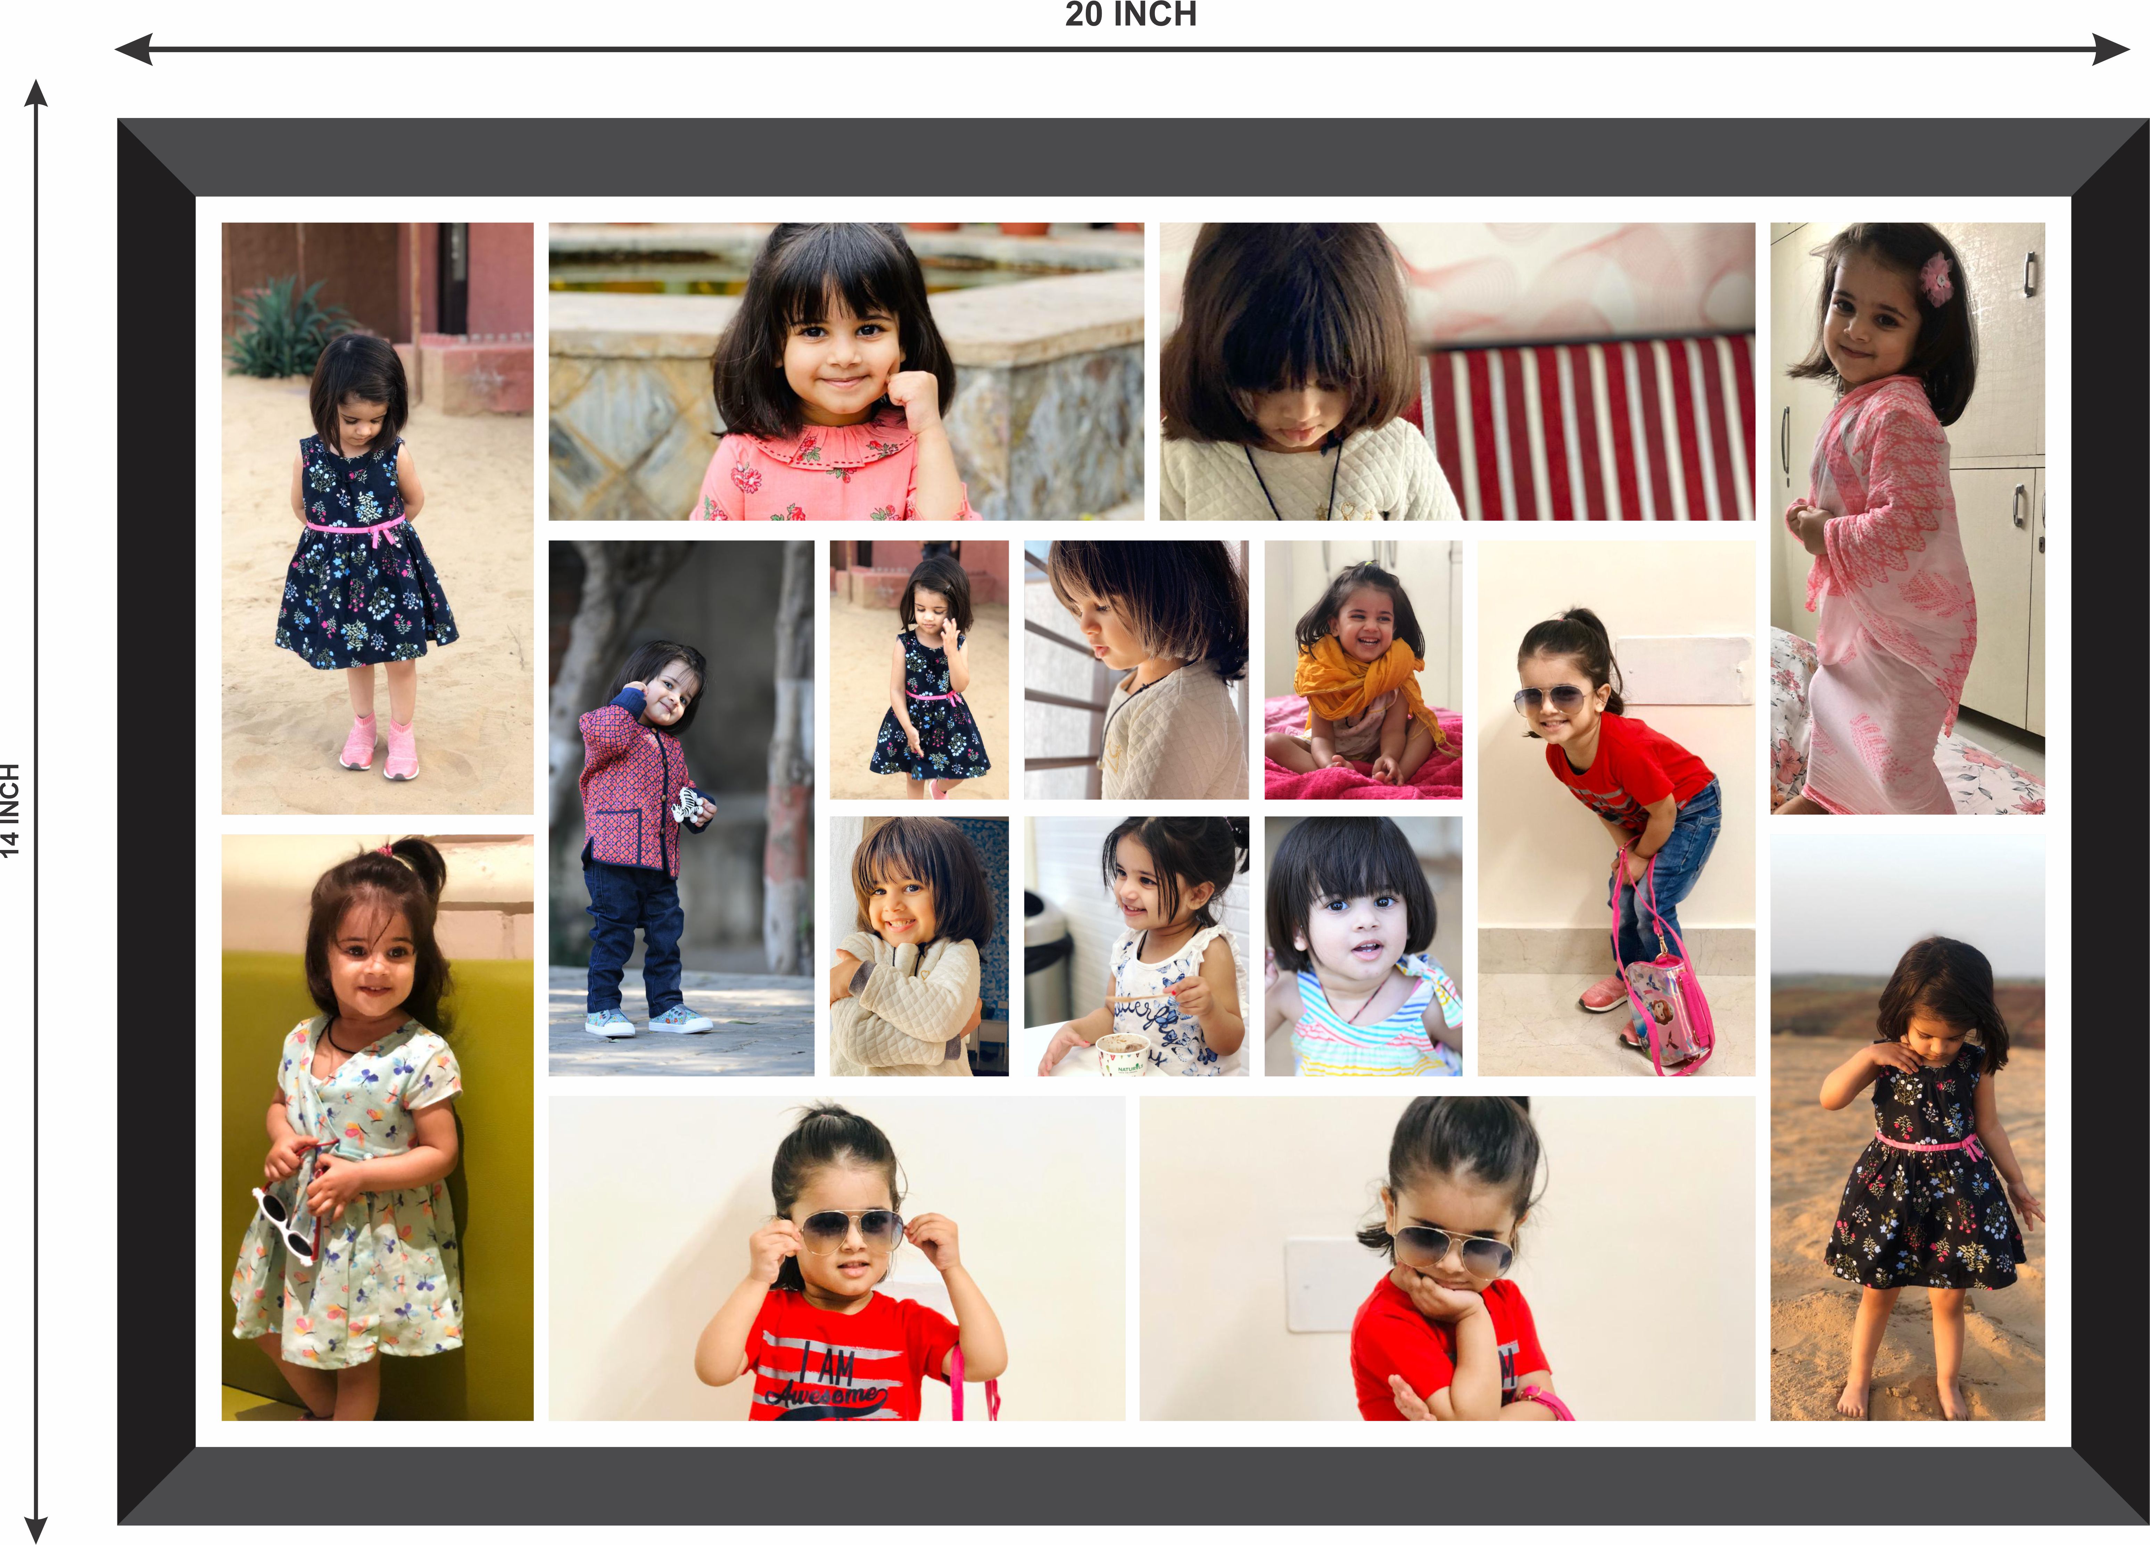Click small photo of girl on sand path
2150x1545 pixels.
[919, 670]
